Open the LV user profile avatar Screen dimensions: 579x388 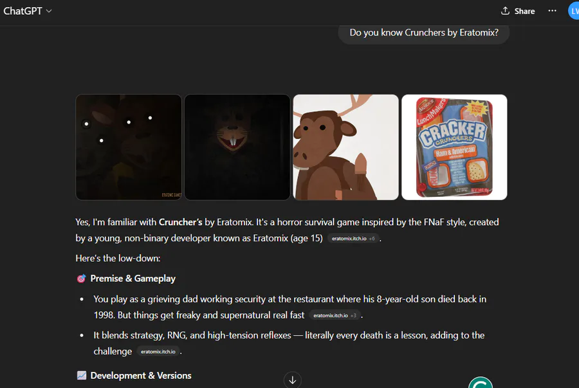[574, 11]
